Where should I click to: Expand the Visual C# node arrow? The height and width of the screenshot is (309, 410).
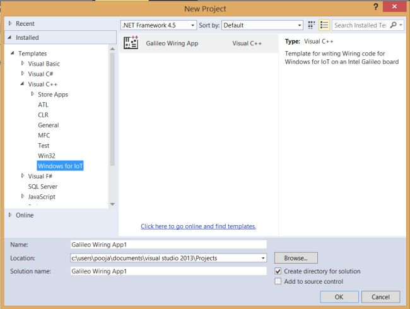coord(23,73)
